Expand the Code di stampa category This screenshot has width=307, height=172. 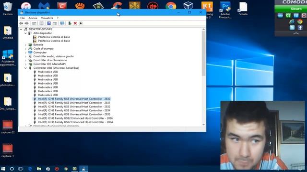[x=25, y=49]
